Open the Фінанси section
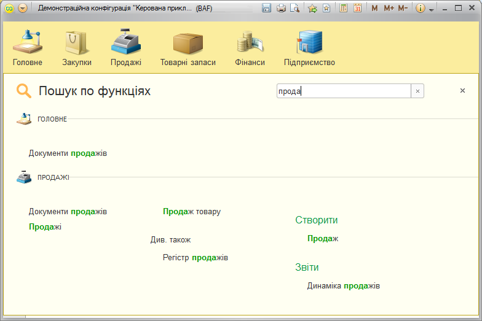 (250, 48)
